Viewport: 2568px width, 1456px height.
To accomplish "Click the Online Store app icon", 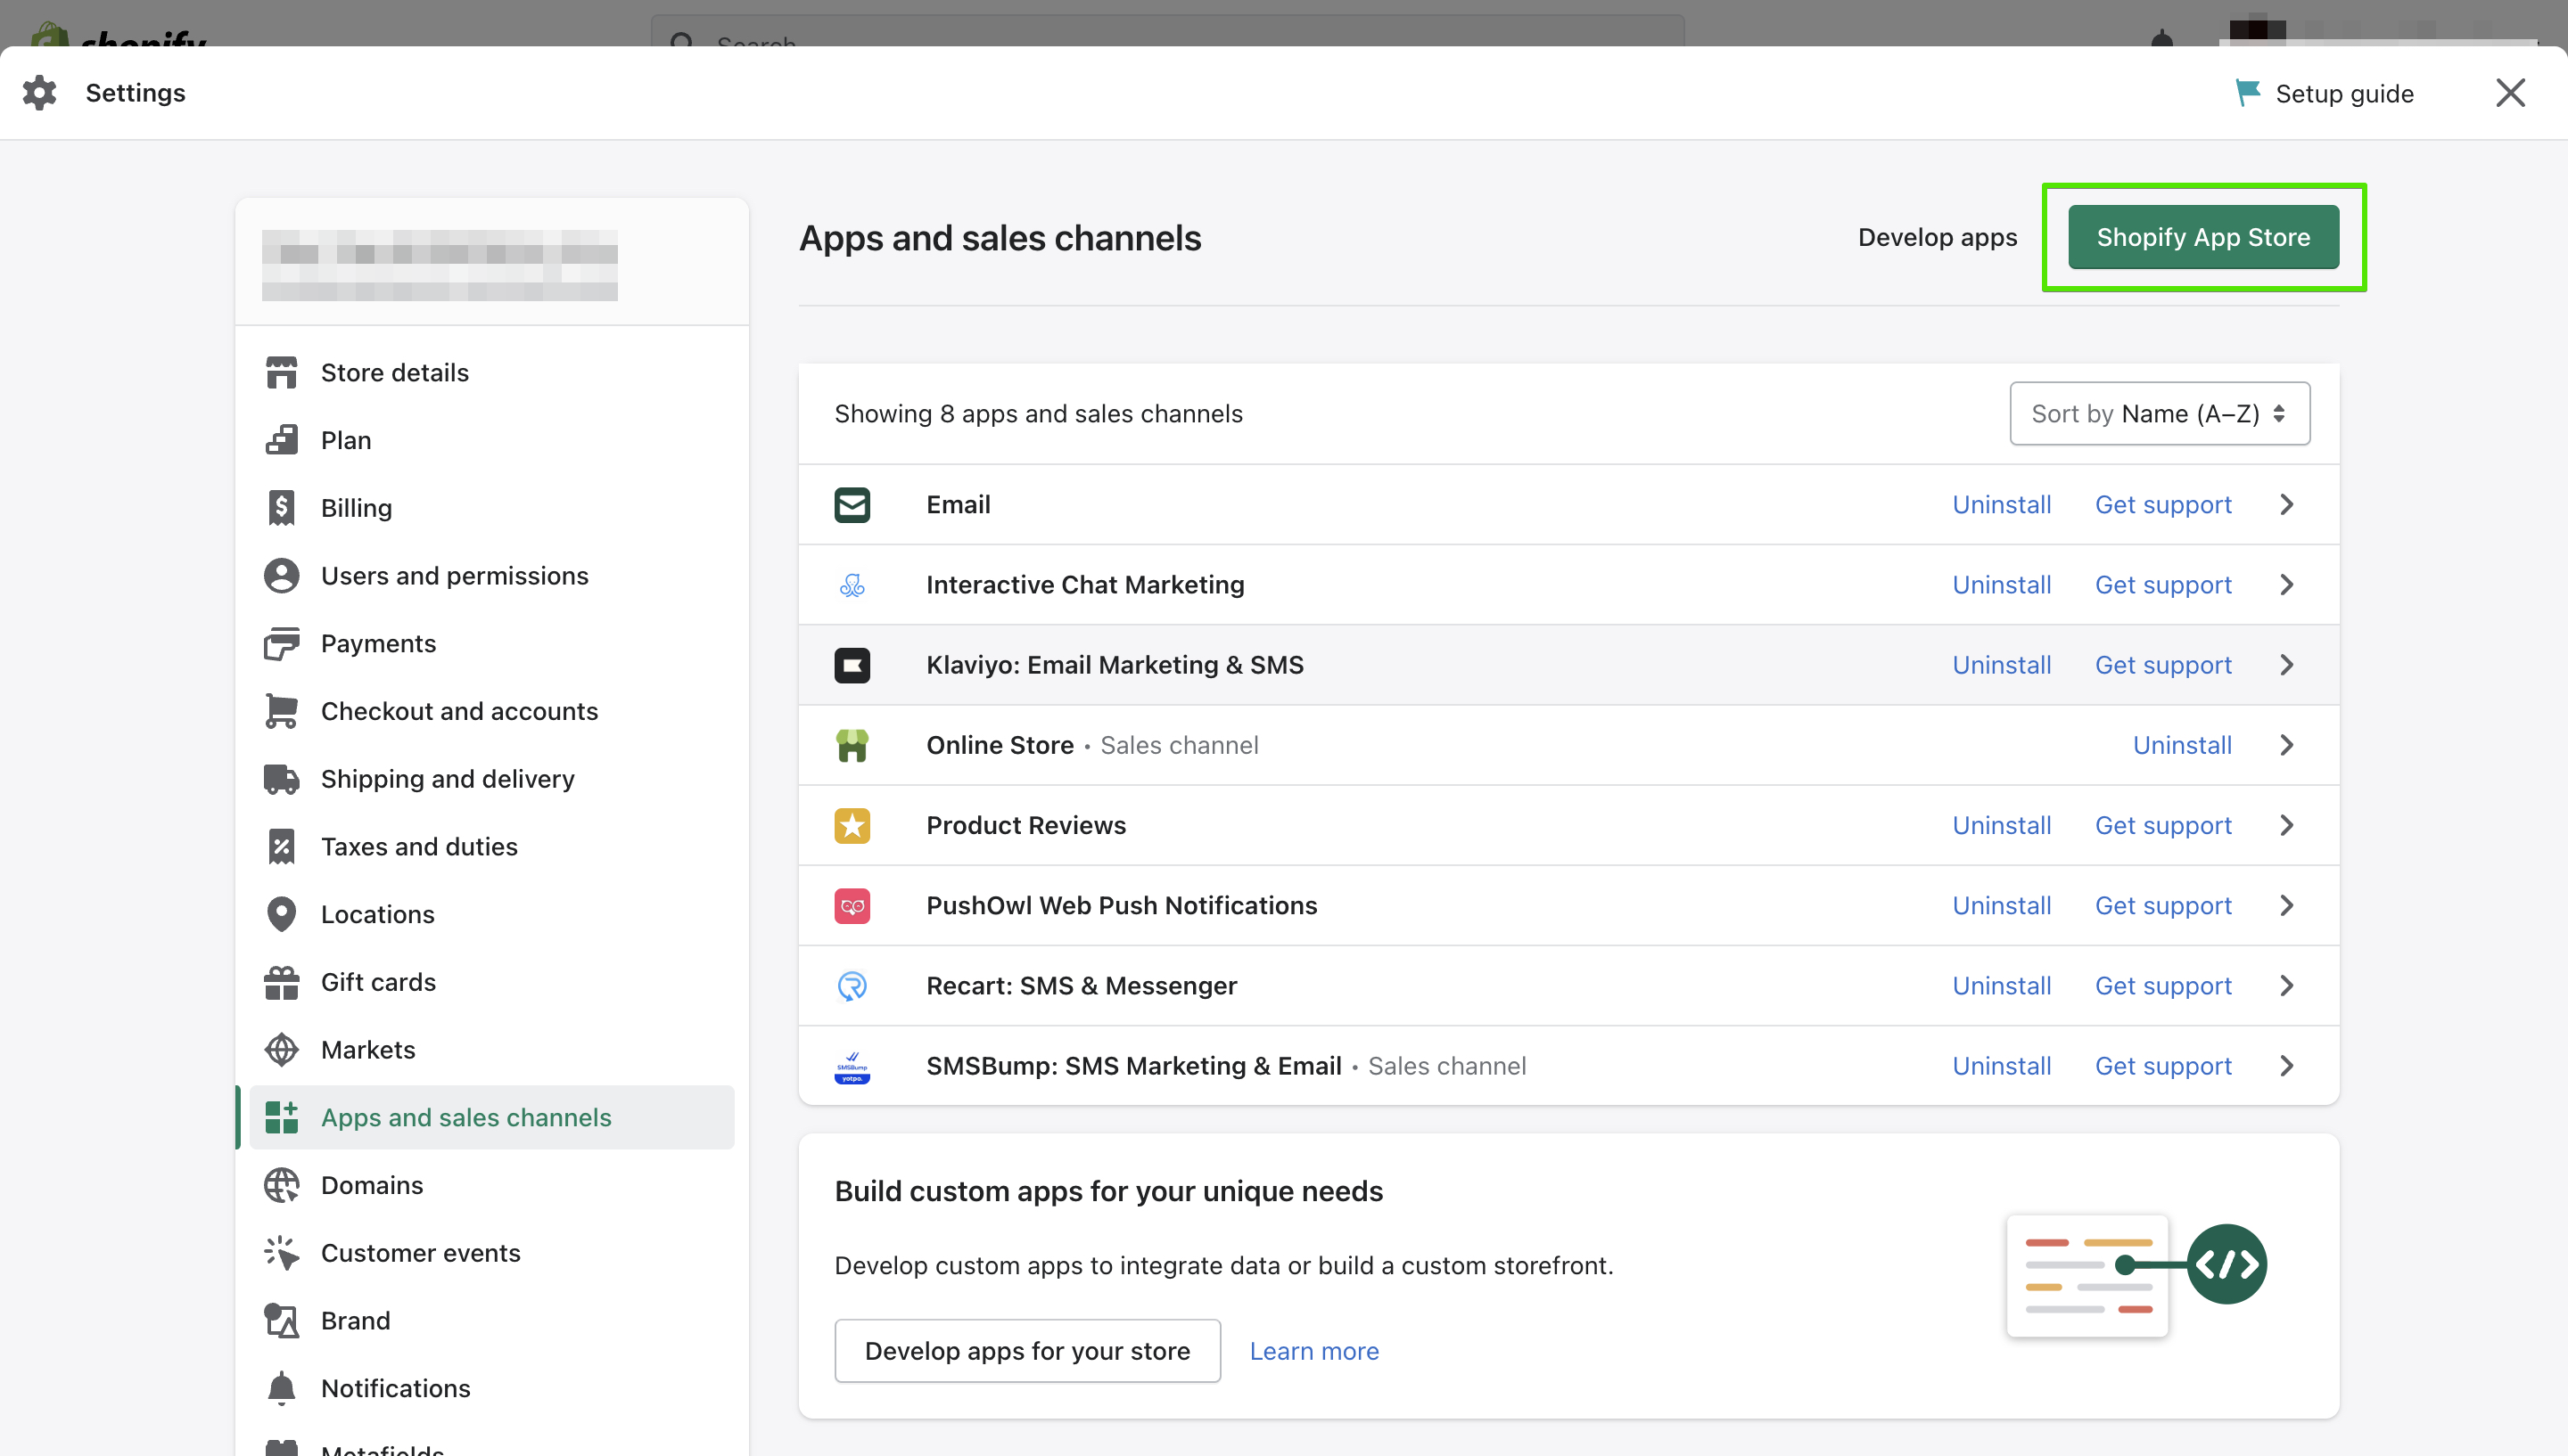I will 852,745.
